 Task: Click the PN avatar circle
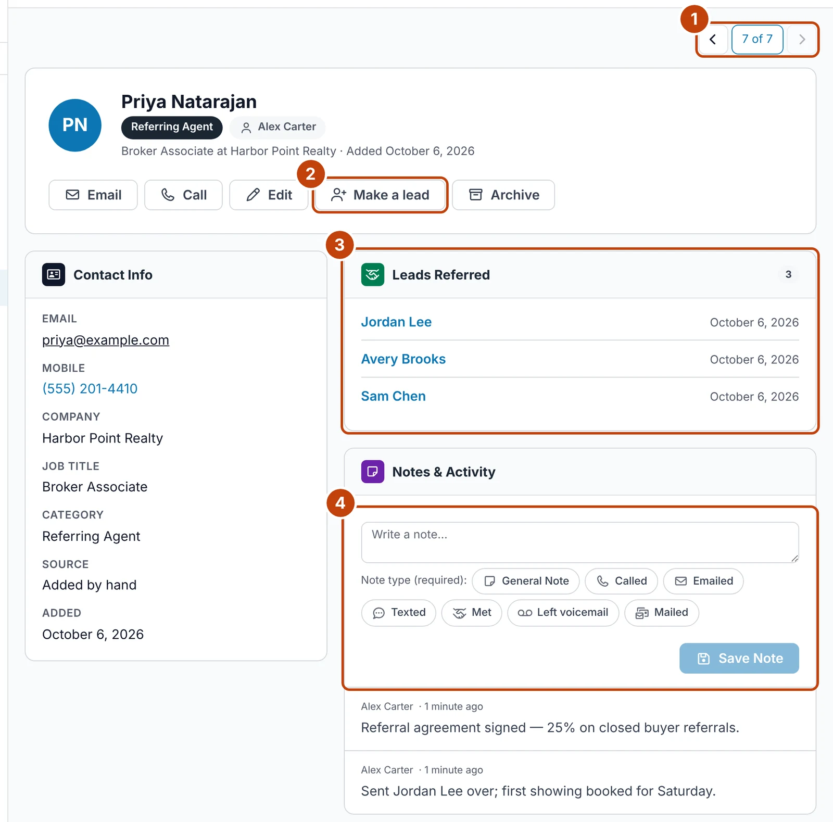pyautogui.click(x=75, y=125)
